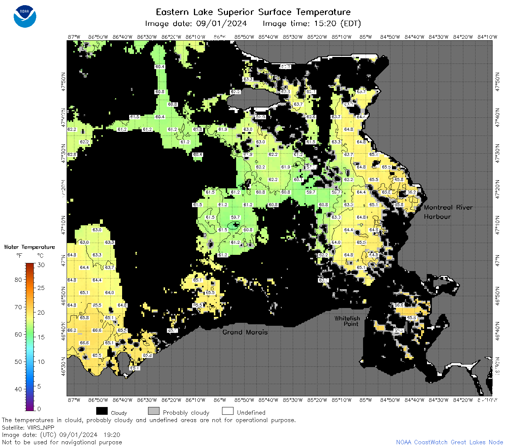
Task: Click the 80 Fahrenheit scale tick label
Action: (18, 280)
